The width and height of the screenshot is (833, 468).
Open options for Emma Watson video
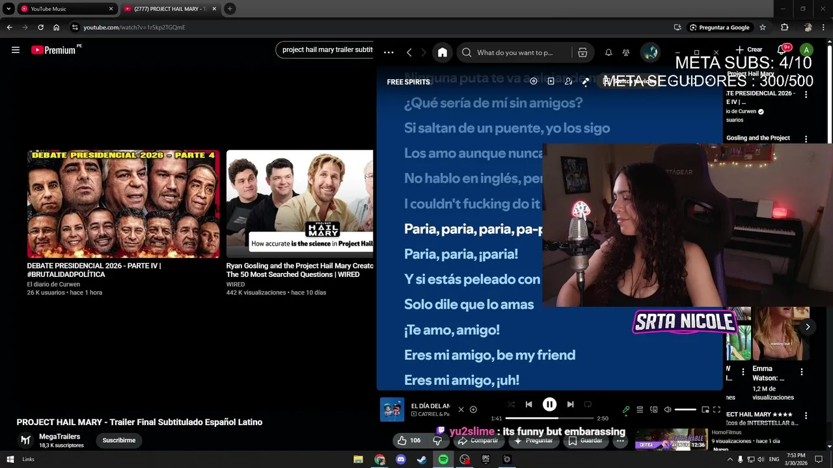(802, 372)
